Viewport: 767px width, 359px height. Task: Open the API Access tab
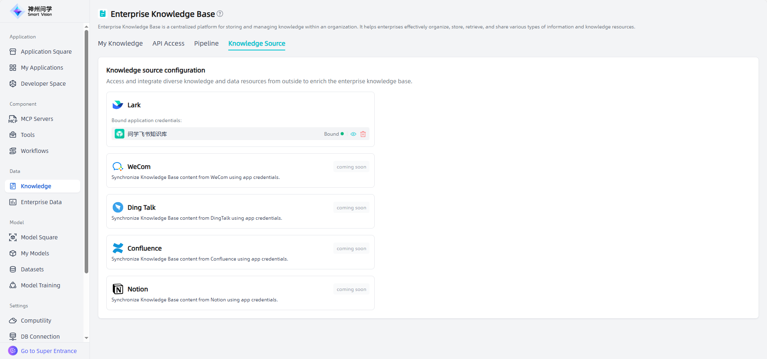pos(168,43)
